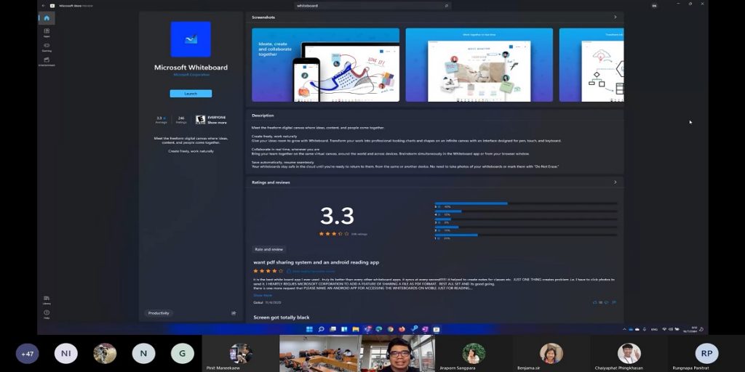The width and height of the screenshot is (745, 372).
Task: Open the Home tab in Store sidebar
Action: [x=47, y=18]
